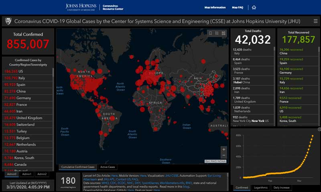Open the Contact US link
Viewport: 321px width, 192px height.
(123, 179)
